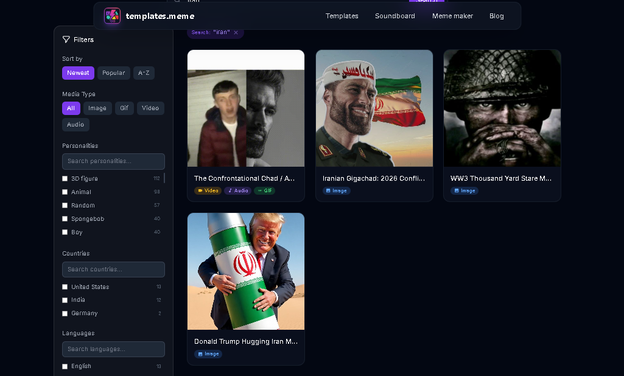Check the 3D figure personality checkbox
The height and width of the screenshot is (376, 624).
coord(65,179)
